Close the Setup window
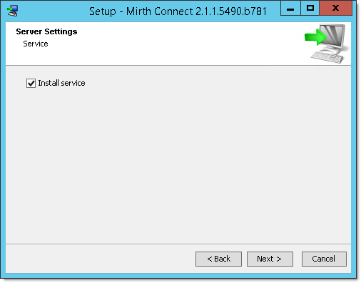 (x=335, y=9)
